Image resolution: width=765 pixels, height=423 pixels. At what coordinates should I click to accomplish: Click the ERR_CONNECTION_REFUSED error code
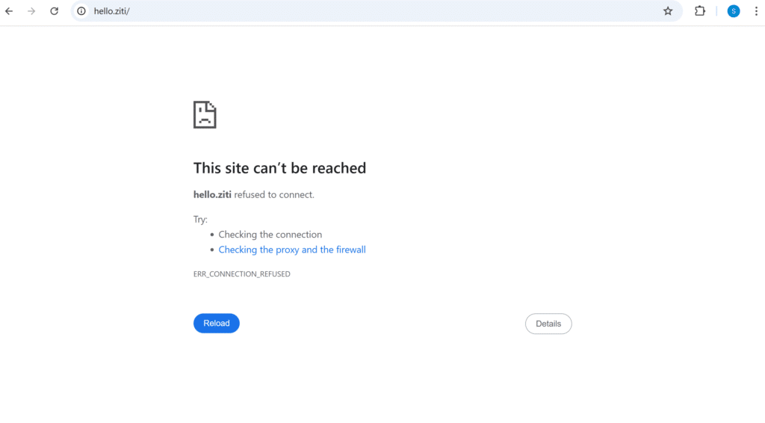(241, 274)
